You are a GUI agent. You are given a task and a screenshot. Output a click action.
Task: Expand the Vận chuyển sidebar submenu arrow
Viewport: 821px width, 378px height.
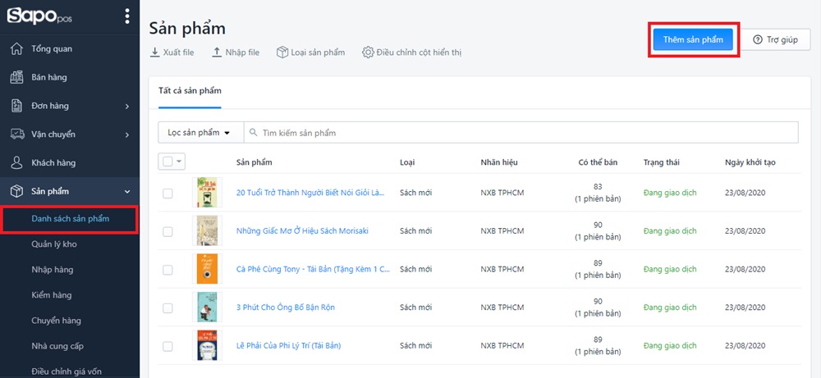[126, 134]
